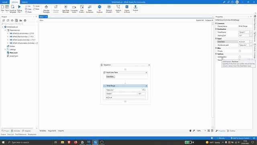
Task: Switch to the Activities panel tab
Action: coord(16,131)
